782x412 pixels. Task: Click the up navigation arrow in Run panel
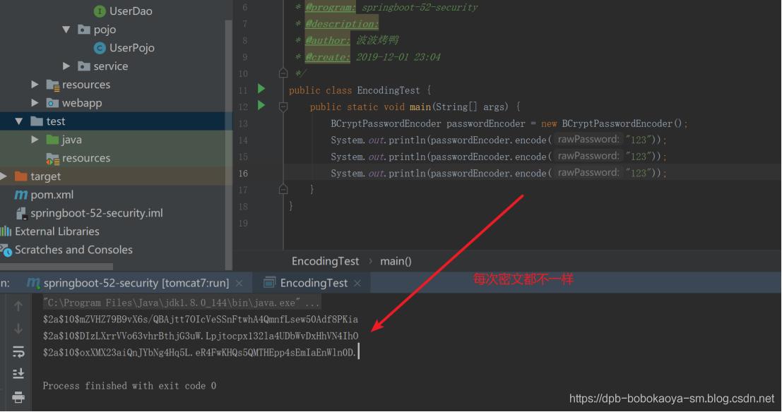tap(18, 305)
